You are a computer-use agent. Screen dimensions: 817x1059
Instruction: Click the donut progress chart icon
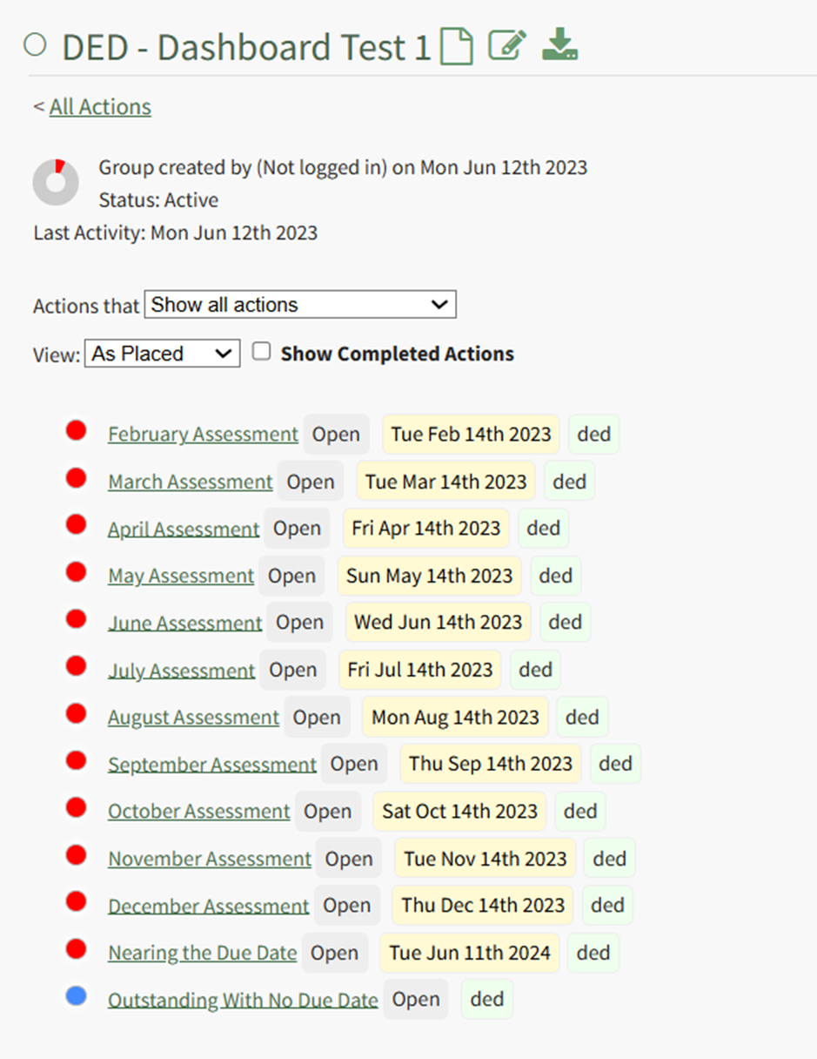56,182
